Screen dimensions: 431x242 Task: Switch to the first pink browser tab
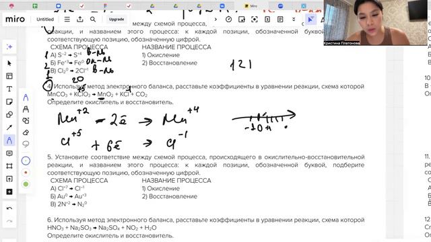pos(11,6)
